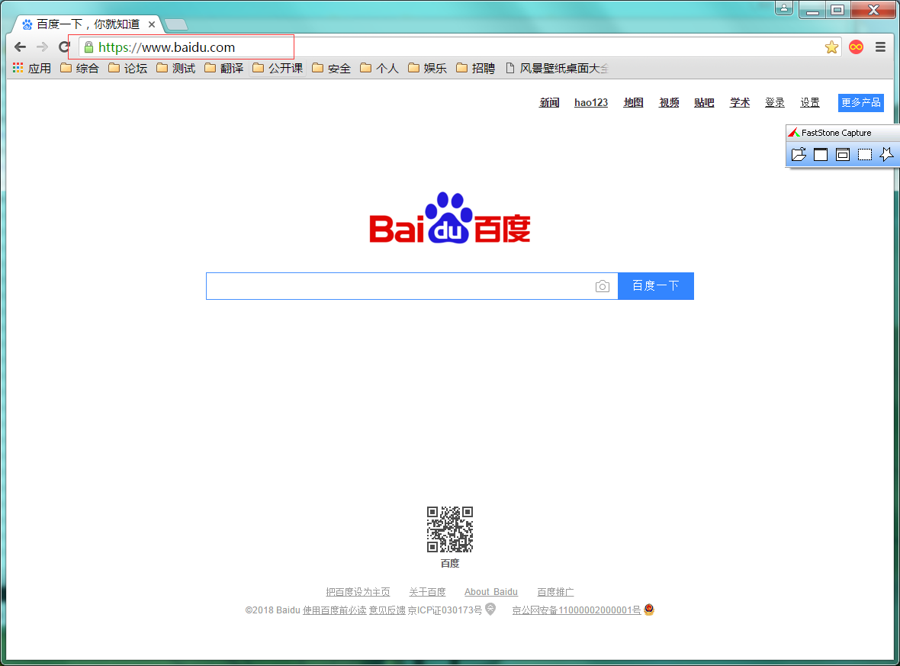
Task: Click 京公网安备11000002000001号 link
Action: tap(577, 610)
